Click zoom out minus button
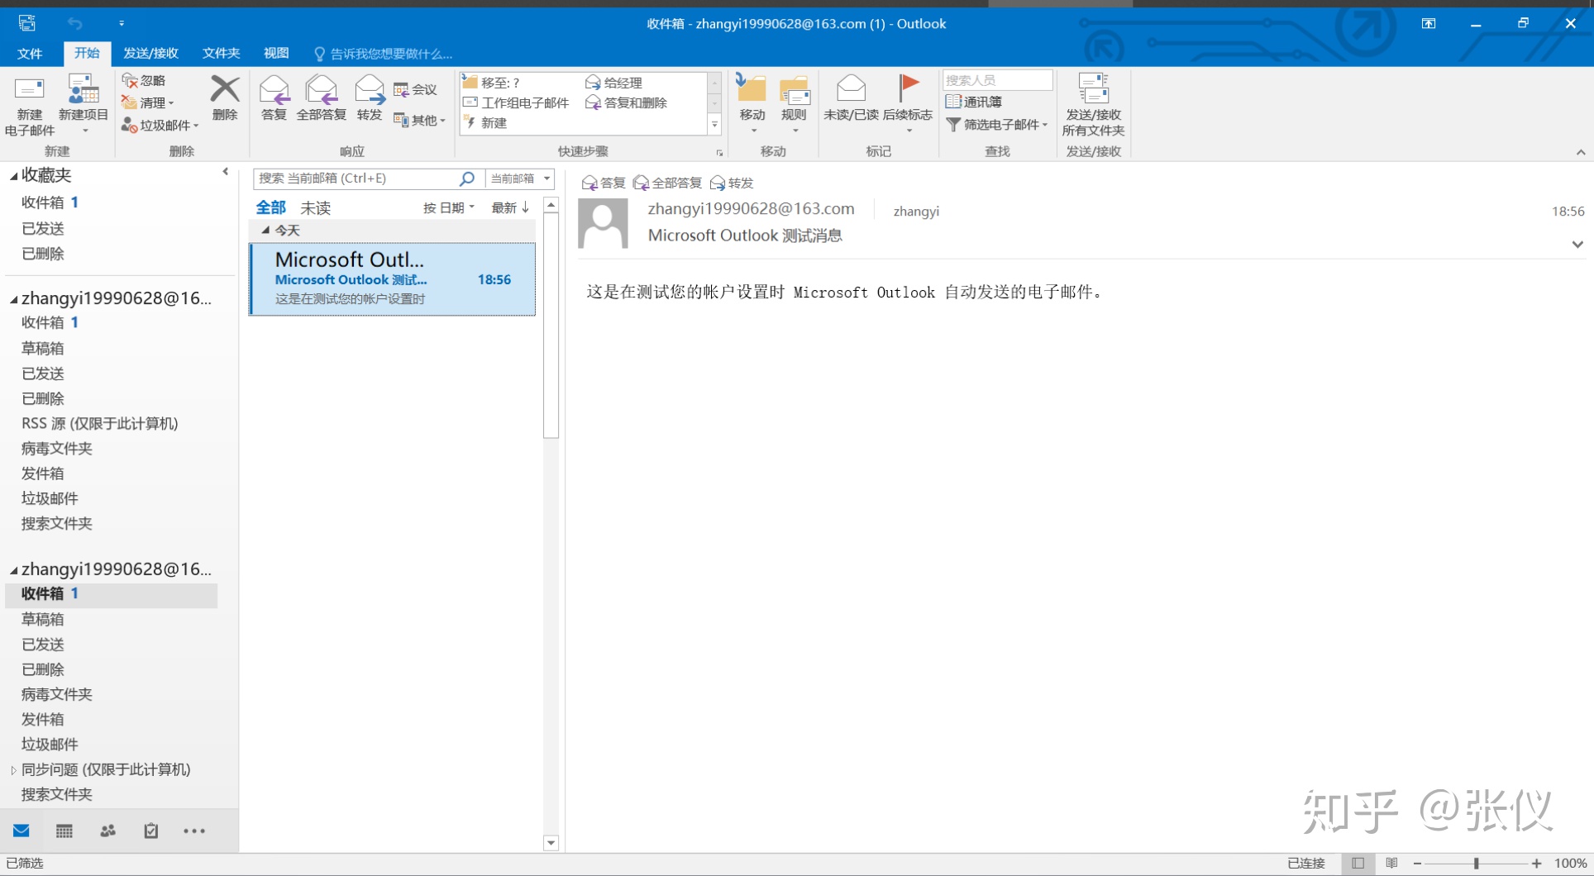The image size is (1594, 876). pos(1417,863)
